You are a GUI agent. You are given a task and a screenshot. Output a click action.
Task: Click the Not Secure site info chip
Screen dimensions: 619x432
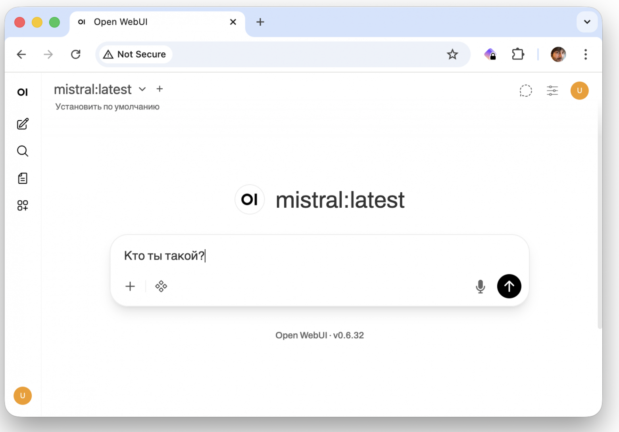click(135, 54)
